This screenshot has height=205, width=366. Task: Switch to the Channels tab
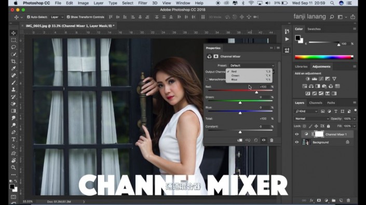315,102
